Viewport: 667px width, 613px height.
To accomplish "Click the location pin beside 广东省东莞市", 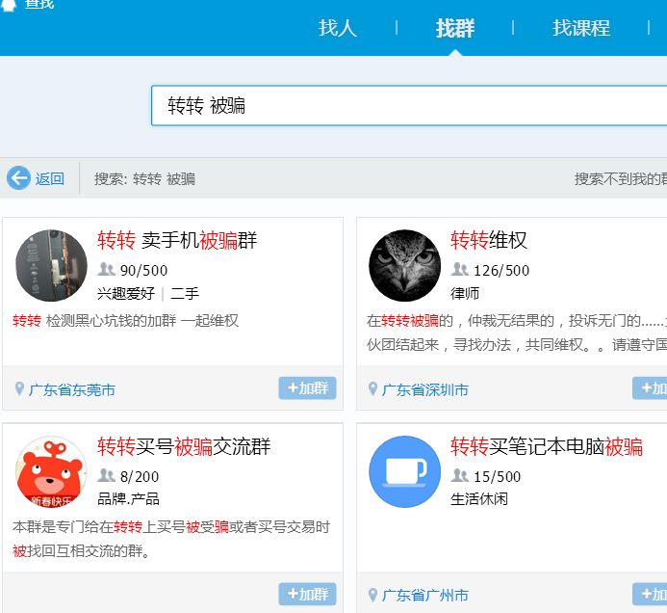I will (19, 388).
